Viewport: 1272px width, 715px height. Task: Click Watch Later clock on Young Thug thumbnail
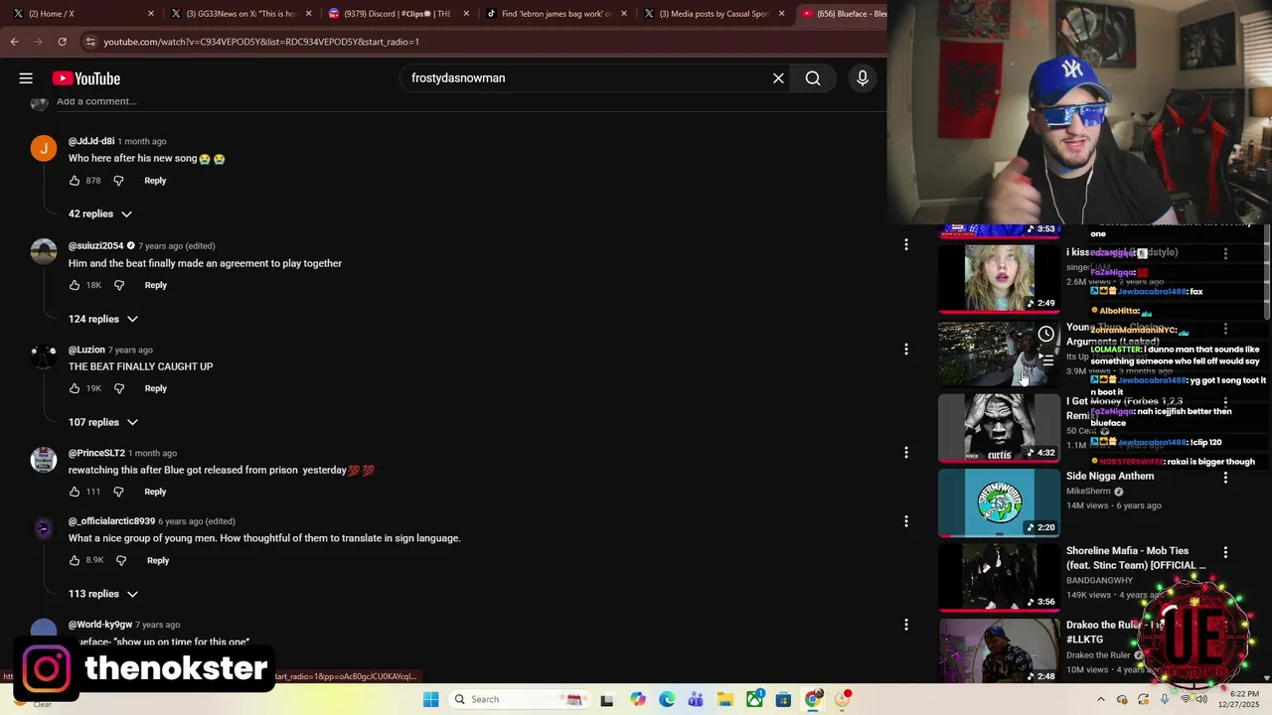tap(1046, 335)
